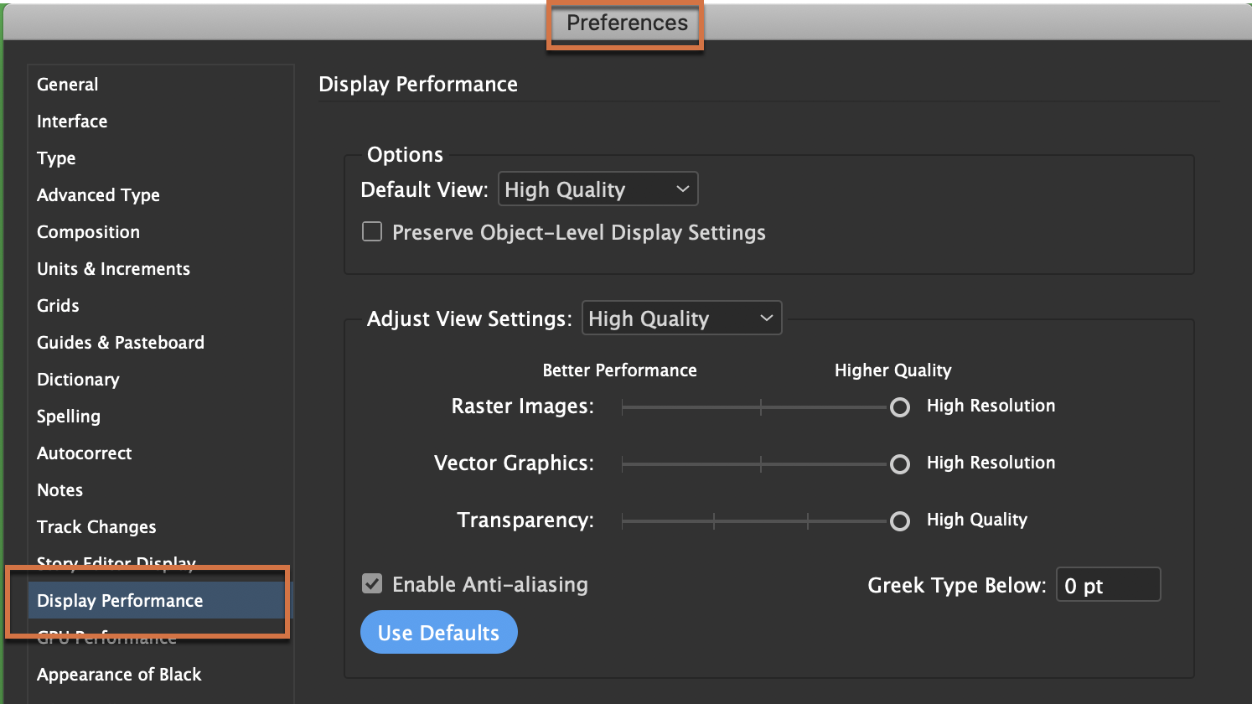Click the Use Defaults button

coord(438,632)
